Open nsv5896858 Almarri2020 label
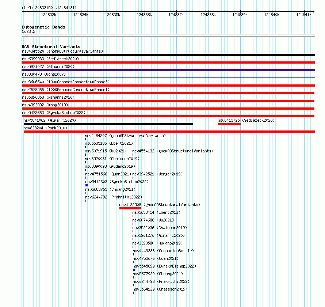 tap(48, 97)
